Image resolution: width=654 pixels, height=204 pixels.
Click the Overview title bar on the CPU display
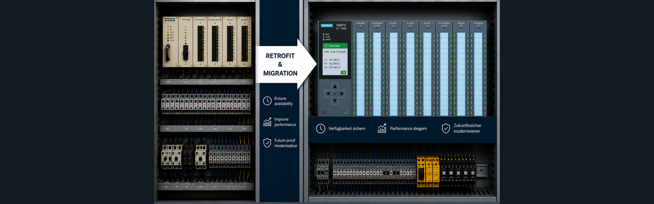pyautogui.click(x=335, y=45)
